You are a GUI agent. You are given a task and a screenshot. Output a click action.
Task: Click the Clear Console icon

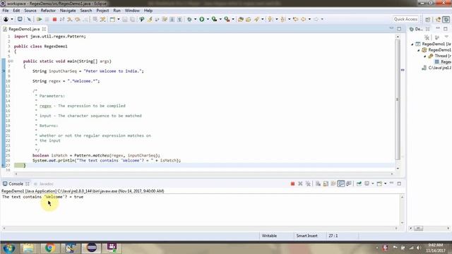click(318, 183)
